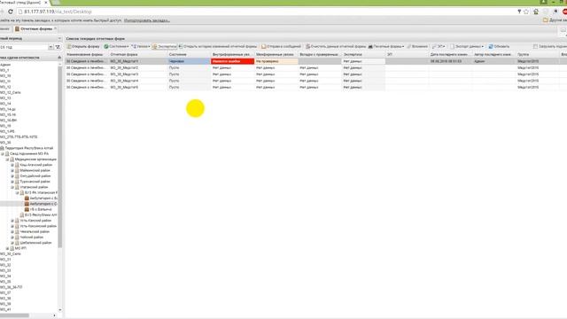Image resolution: width=567 pixels, height=319 pixels.
Task: Open history of report form changes
Action: coord(218,46)
